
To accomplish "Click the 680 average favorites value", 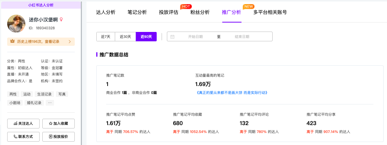I will (178, 123).
